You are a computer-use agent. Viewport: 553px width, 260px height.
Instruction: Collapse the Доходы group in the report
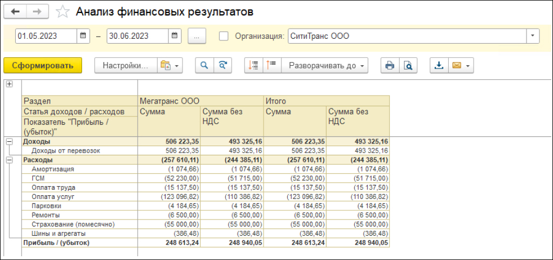(9, 142)
